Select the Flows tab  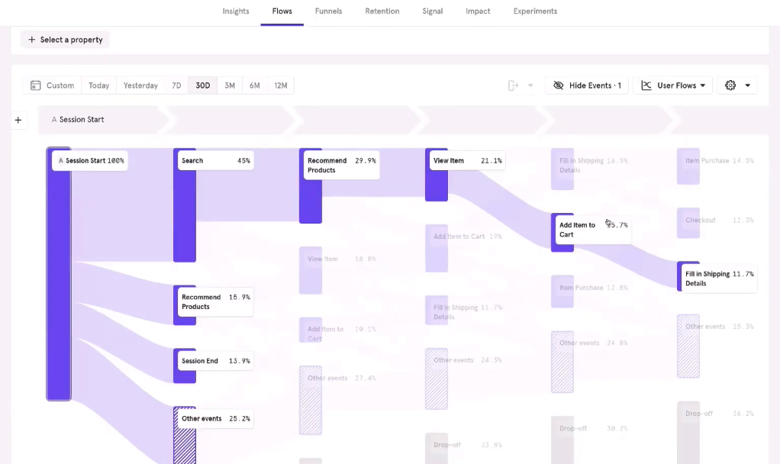282,11
